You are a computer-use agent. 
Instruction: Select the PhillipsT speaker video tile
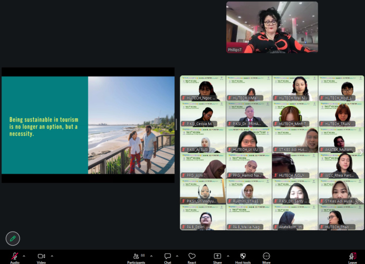click(x=272, y=27)
